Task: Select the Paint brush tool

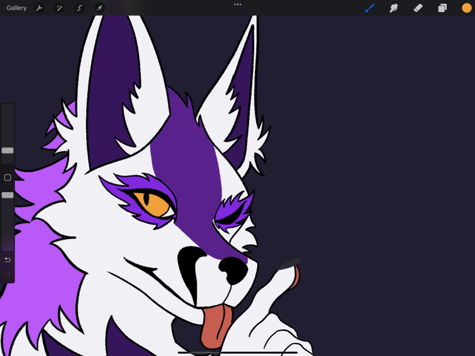Action: (x=370, y=8)
